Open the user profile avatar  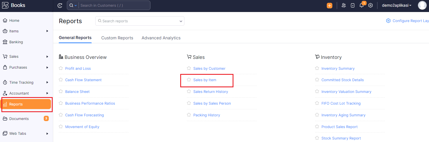coord(422,5)
